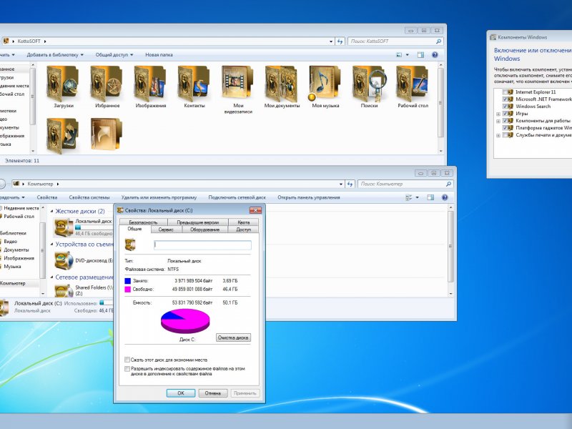The image size is (572, 429).
Task: Switch to the Доступ tab
Action: pos(243,230)
